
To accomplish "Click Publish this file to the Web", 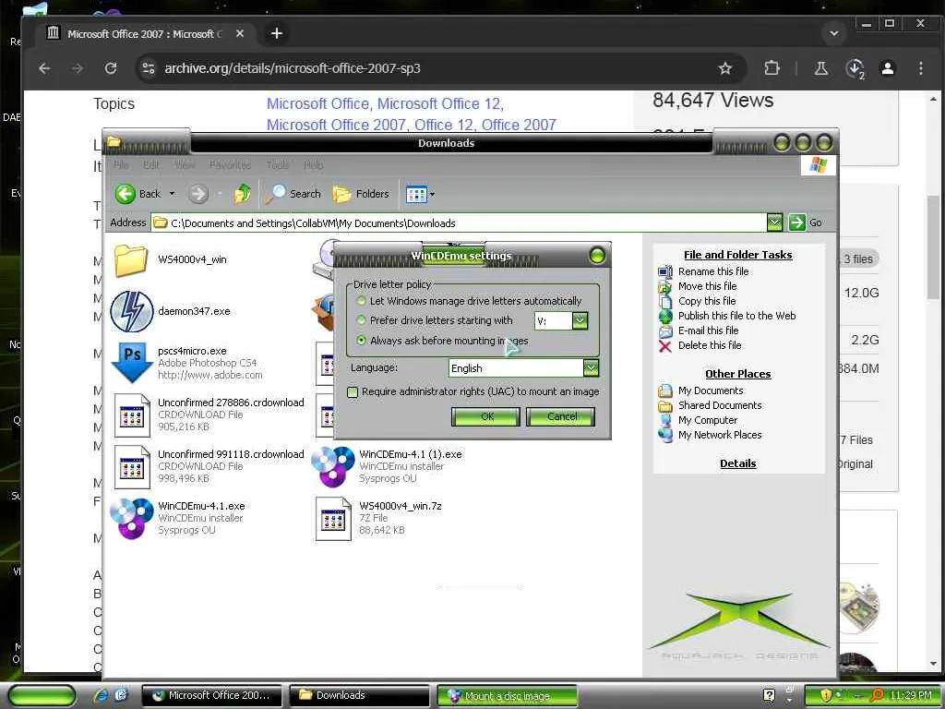I will 737,316.
